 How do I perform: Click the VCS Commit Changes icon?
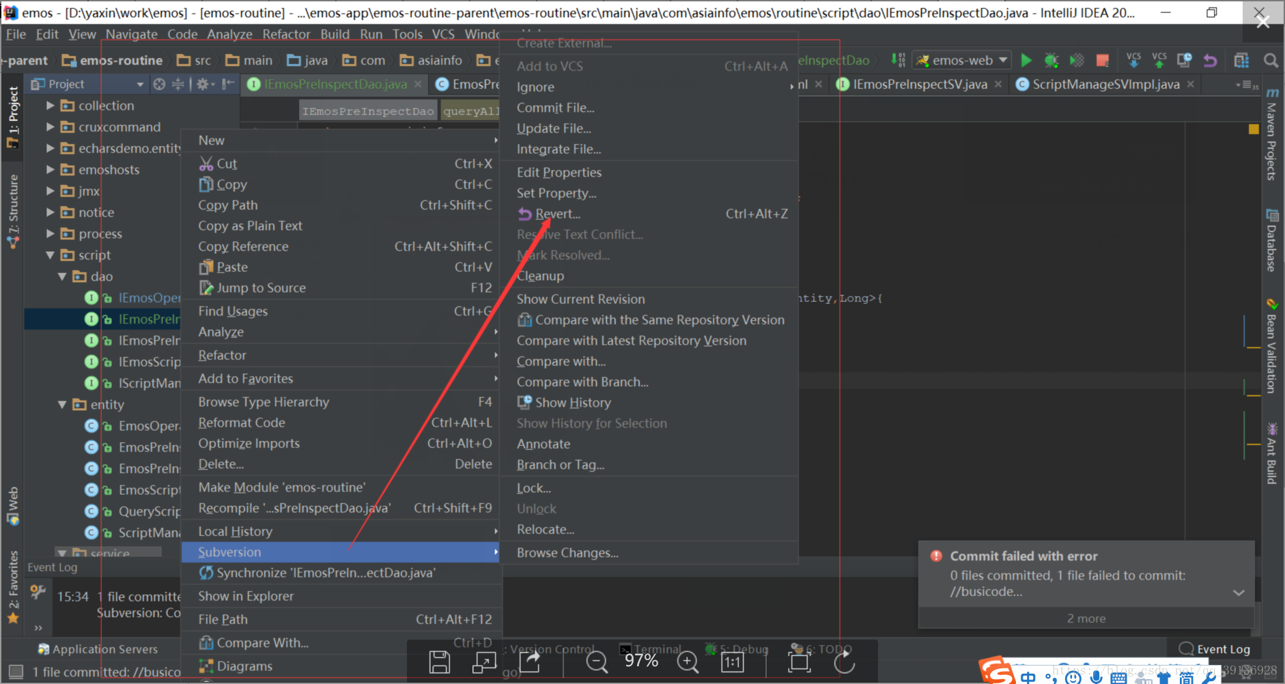(x=1159, y=60)
